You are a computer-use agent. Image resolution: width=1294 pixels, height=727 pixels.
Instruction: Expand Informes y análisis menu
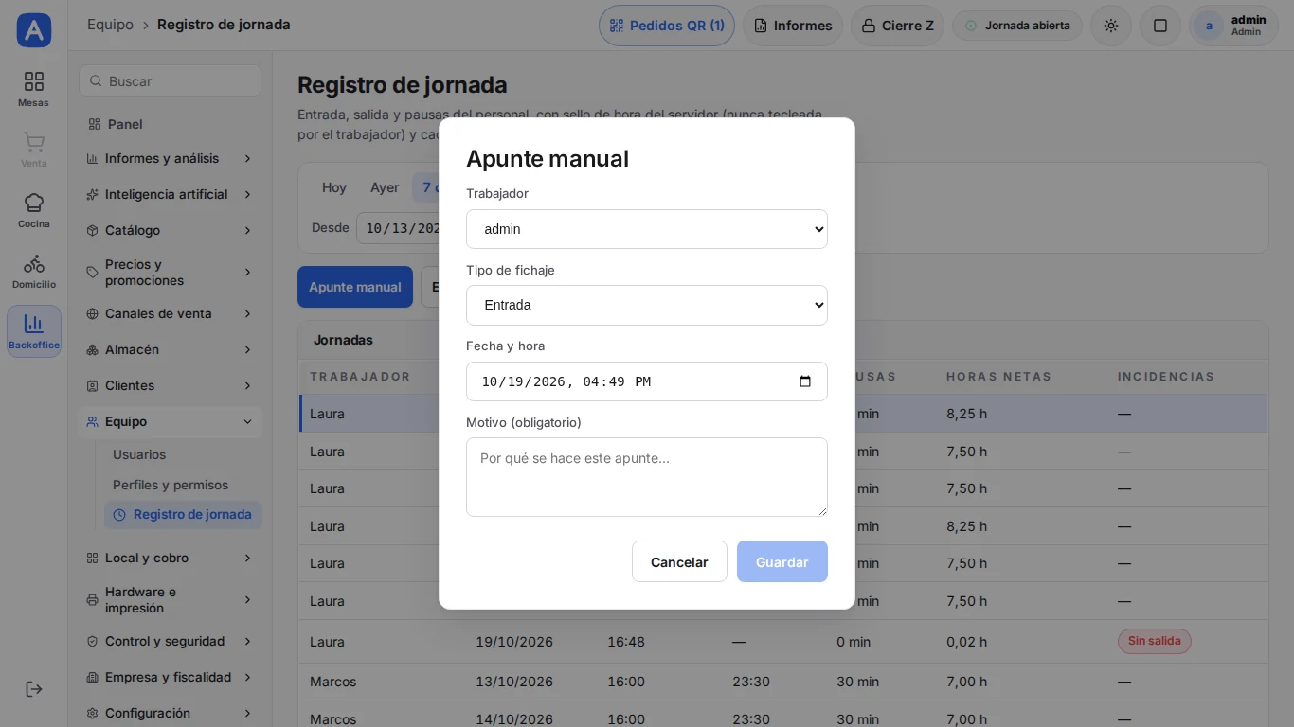coord(170,158)
